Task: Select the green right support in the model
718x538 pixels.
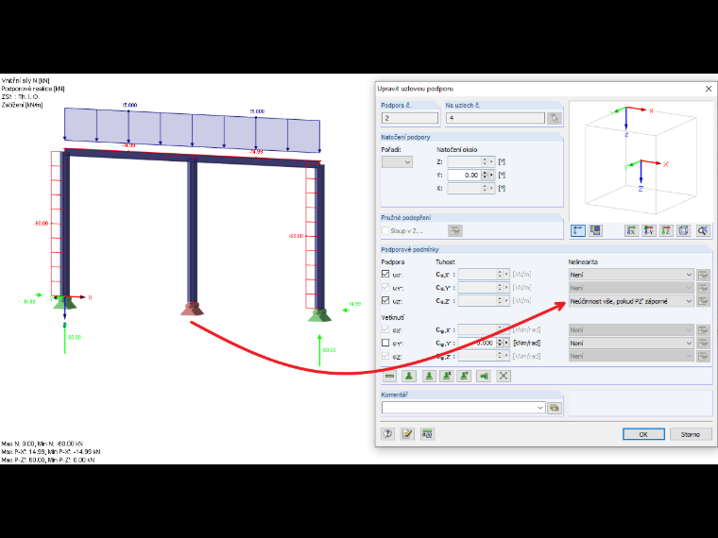Action: pyautogui.click(x=319, y=315)
